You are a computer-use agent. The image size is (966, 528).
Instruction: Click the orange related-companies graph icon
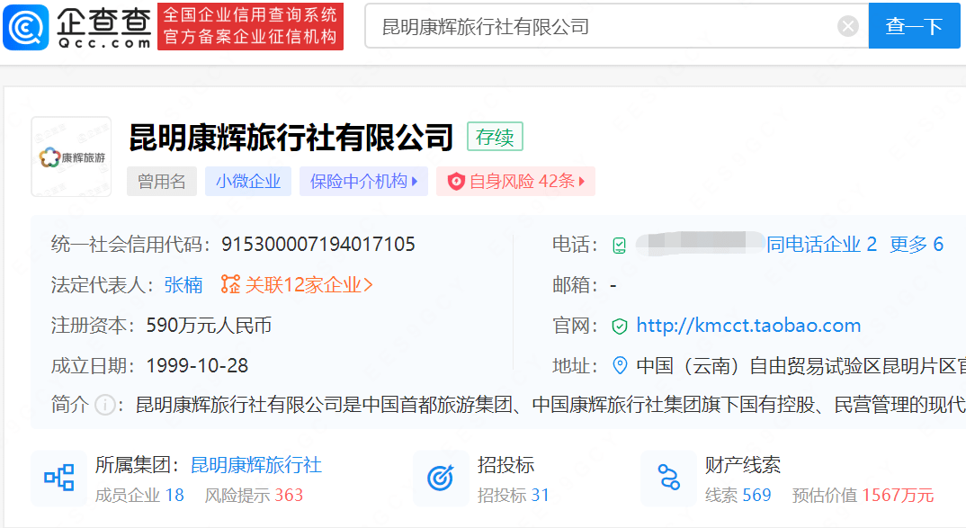pyautogui.click(x=230, y=284)
